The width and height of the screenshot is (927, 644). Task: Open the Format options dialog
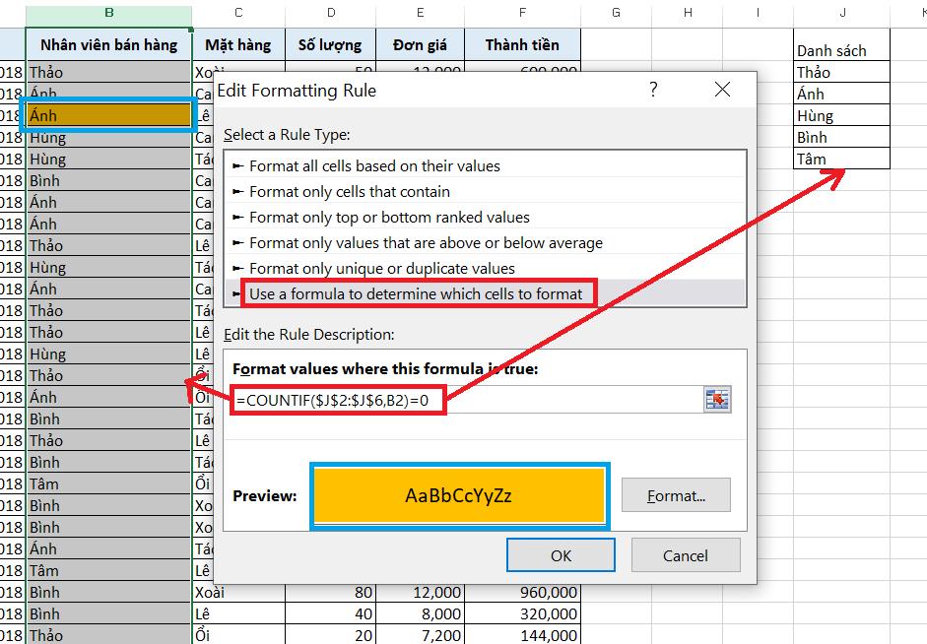pyautogui.click(x=676, y=495)
